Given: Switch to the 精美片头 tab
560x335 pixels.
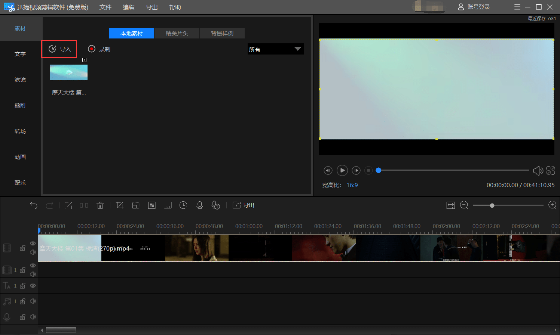Looking at the screenshot, I should 177,34.
